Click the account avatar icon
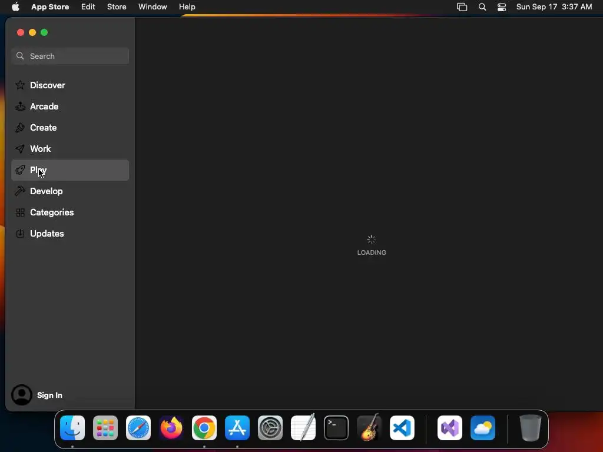603x452 pixels. 22,395
